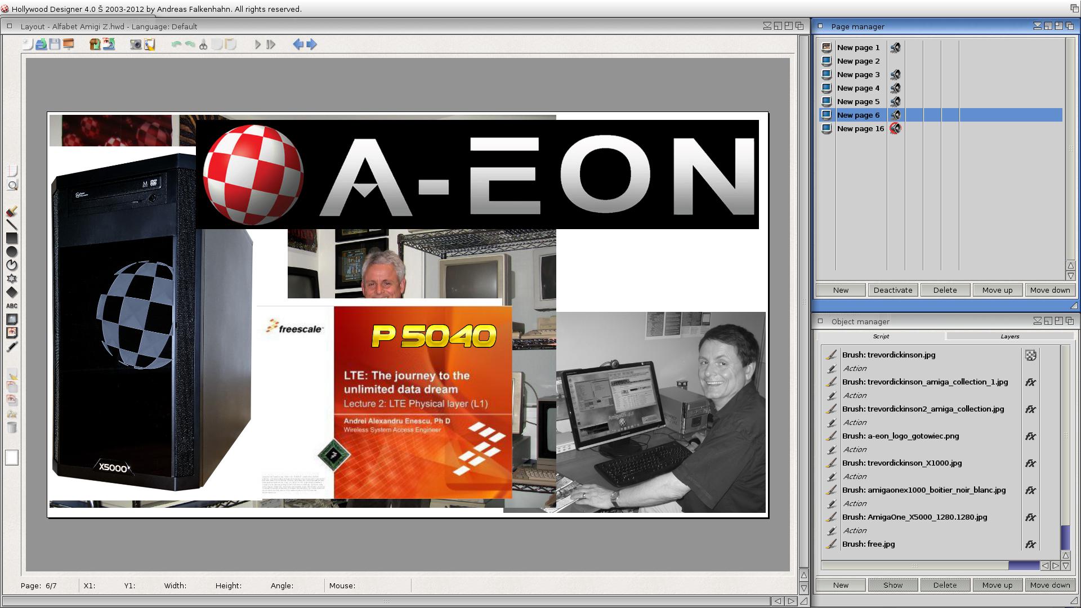Click Layout window horizontal scroll right arrow

[x=790, y=601]
